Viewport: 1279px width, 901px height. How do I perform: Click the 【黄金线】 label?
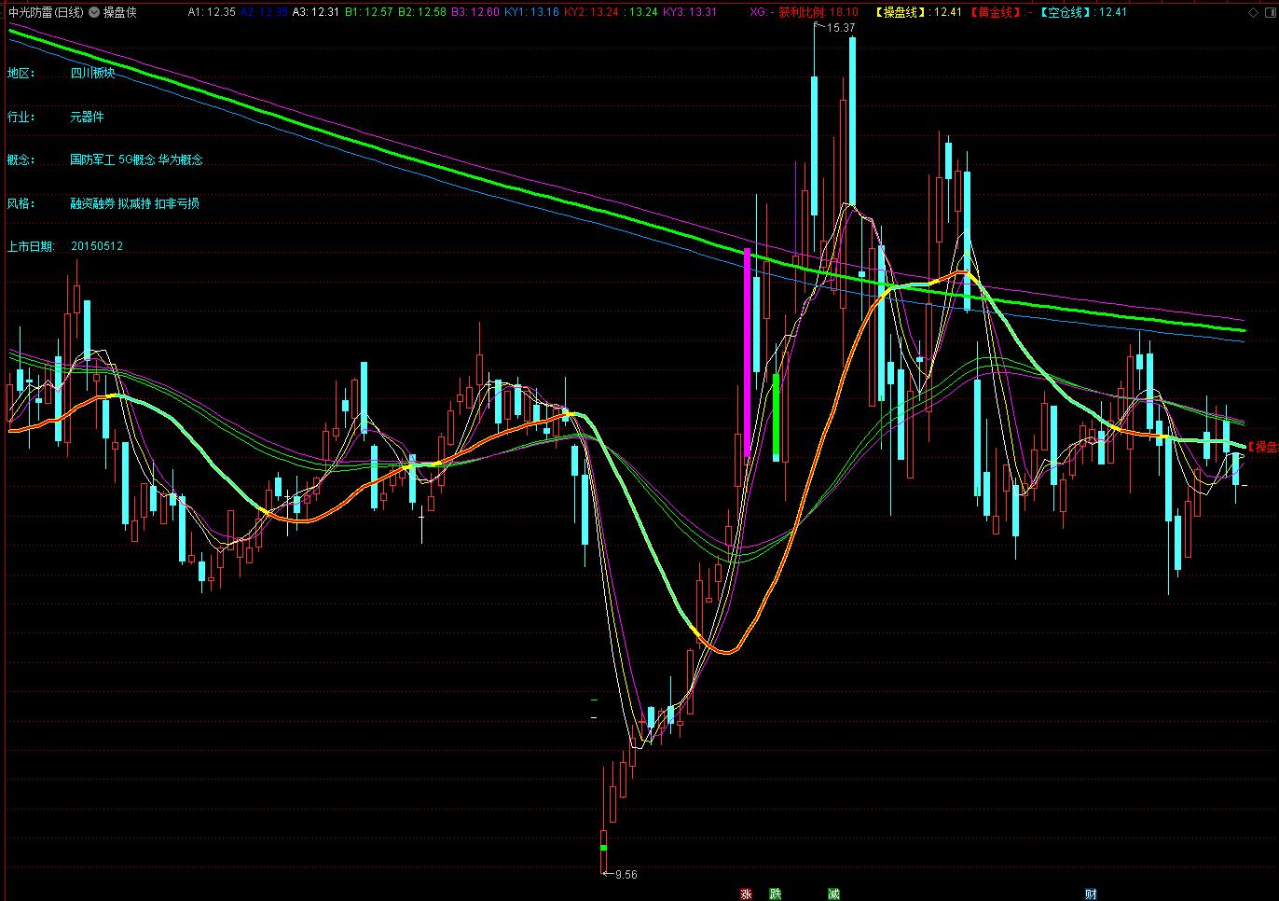(x=996, y=12)
